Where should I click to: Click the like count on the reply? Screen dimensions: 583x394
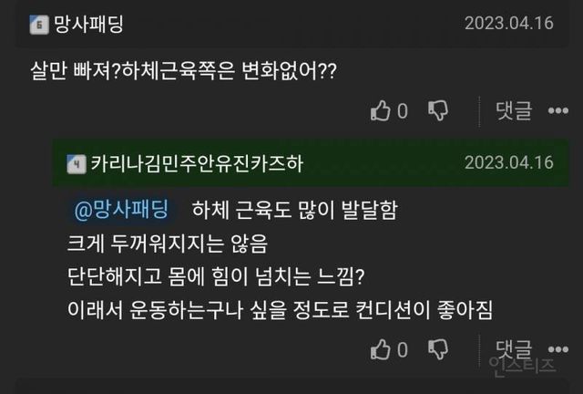pos(402,349)
